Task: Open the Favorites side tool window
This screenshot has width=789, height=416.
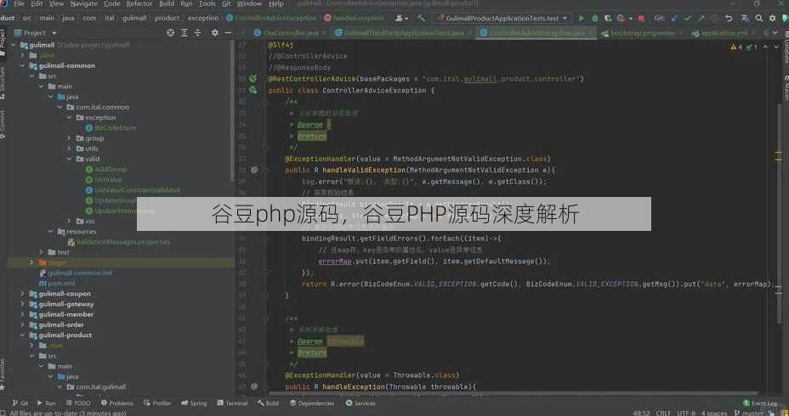Action: click(x=3, y=374)
